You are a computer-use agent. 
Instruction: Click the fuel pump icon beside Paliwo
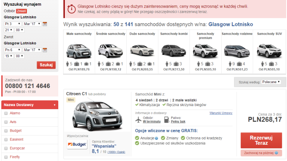click(x=166, y=120)
